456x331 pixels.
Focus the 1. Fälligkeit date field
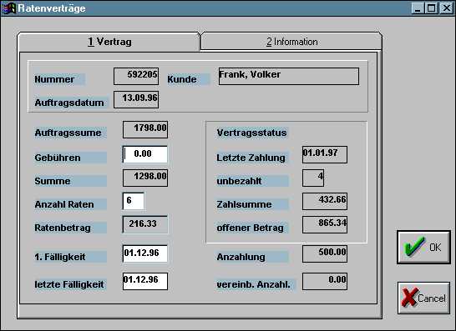145,253
